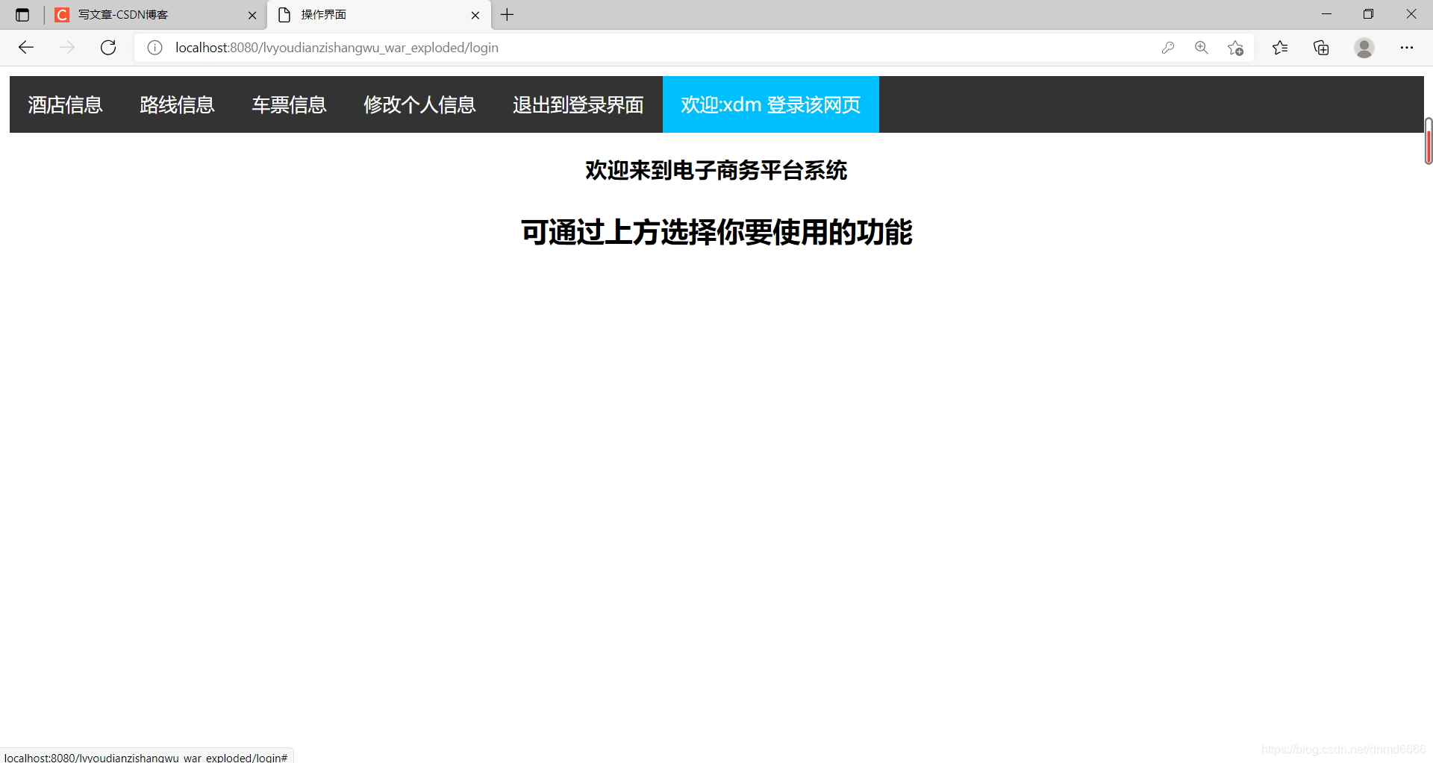Open the 路线信息 section
This screenshot has height=763, width=1433.
point(177,104)
